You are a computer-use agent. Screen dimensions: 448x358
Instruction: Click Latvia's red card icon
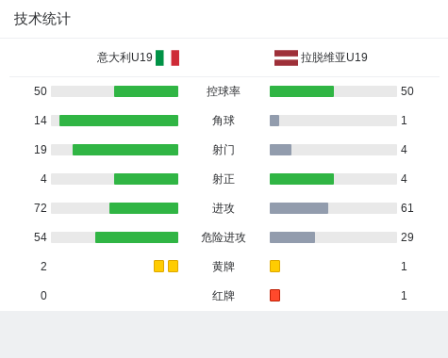pyautogui.click(x=274, y=296)
